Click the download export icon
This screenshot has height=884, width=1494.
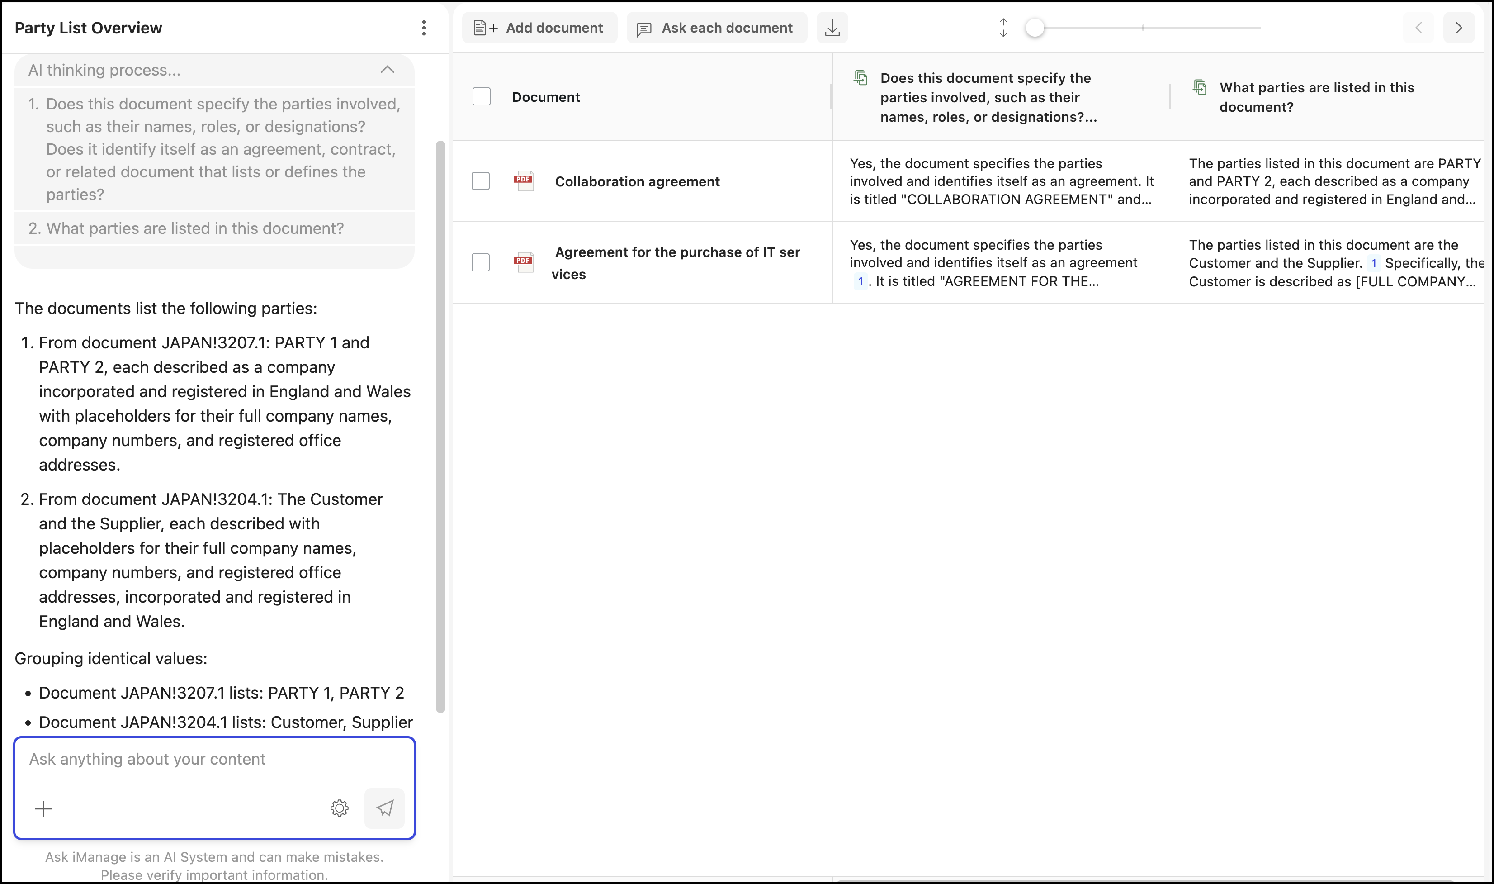[832, 28]
